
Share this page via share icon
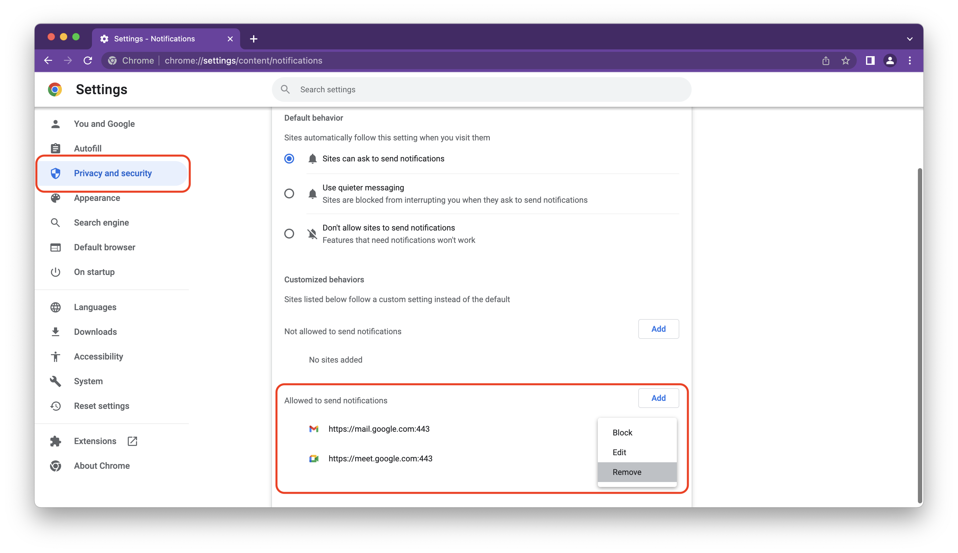(x=826, y=60)
